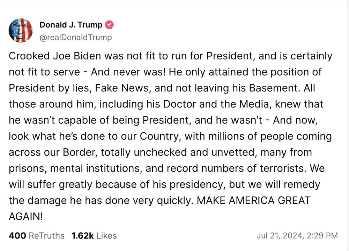Viewport: 349px width, 251px height.
Task: Click the sentence mentioning the Border
Action: coord(160,152)
